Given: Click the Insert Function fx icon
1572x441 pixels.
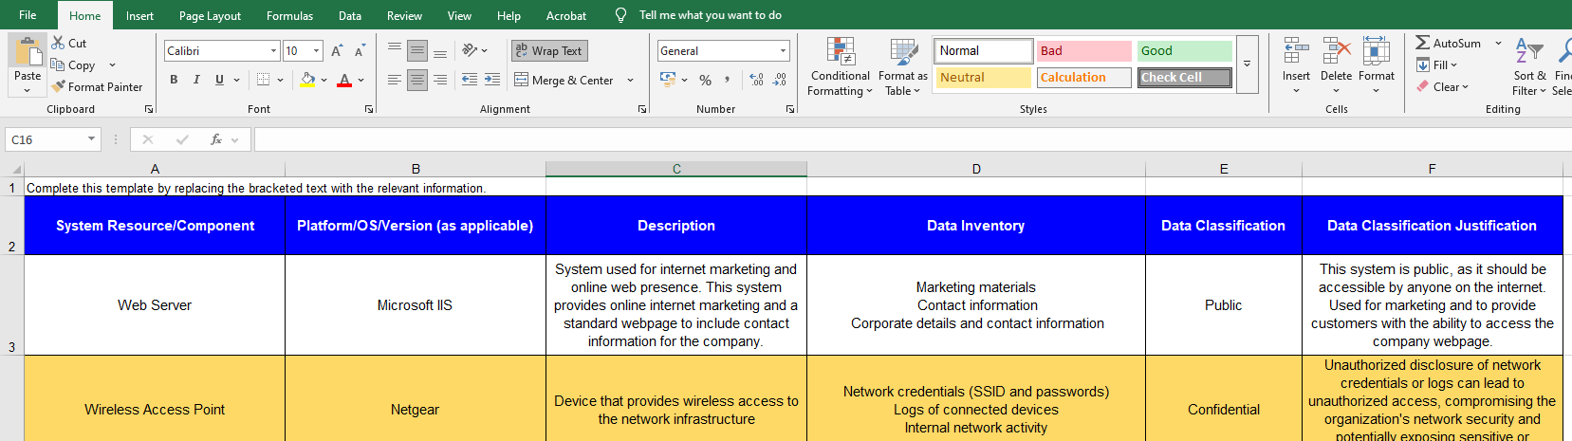Looking at the screenshot, I should (x=216, y=139).
